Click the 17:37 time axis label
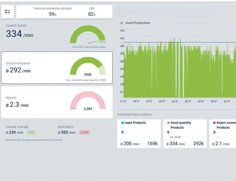236x181 pixels. (x=123, y=101)
